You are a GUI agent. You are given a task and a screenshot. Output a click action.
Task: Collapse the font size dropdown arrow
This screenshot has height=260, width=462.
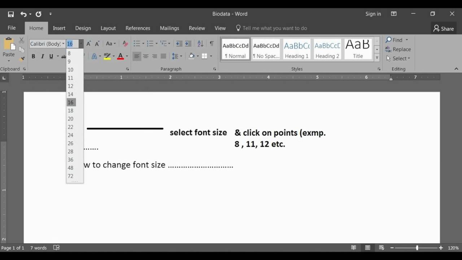pos(81,44)
